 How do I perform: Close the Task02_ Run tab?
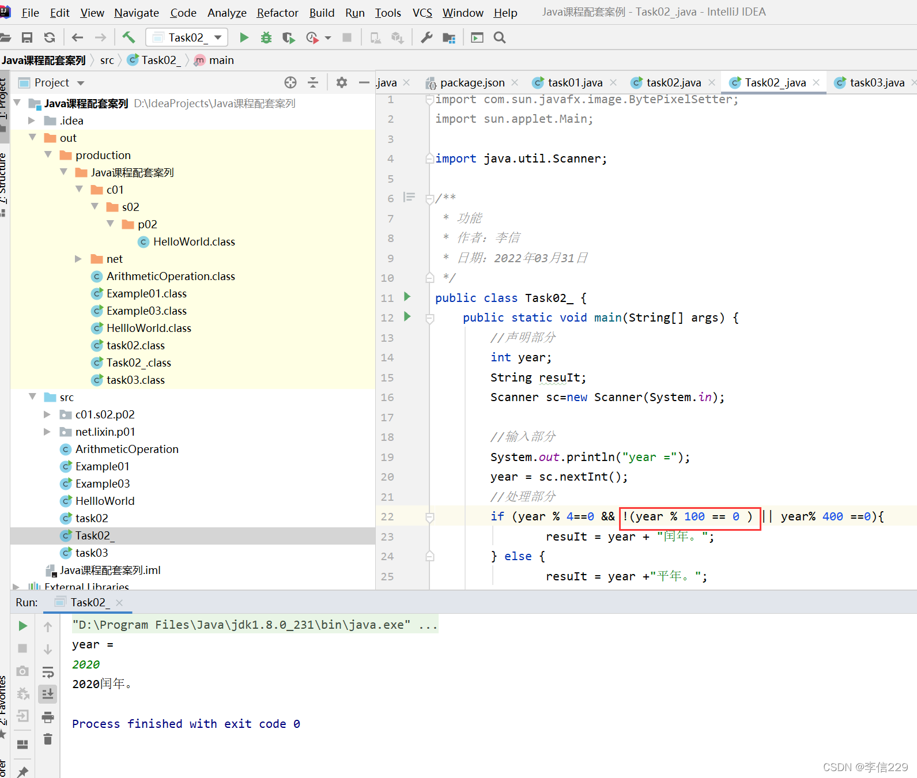(119, 603)
